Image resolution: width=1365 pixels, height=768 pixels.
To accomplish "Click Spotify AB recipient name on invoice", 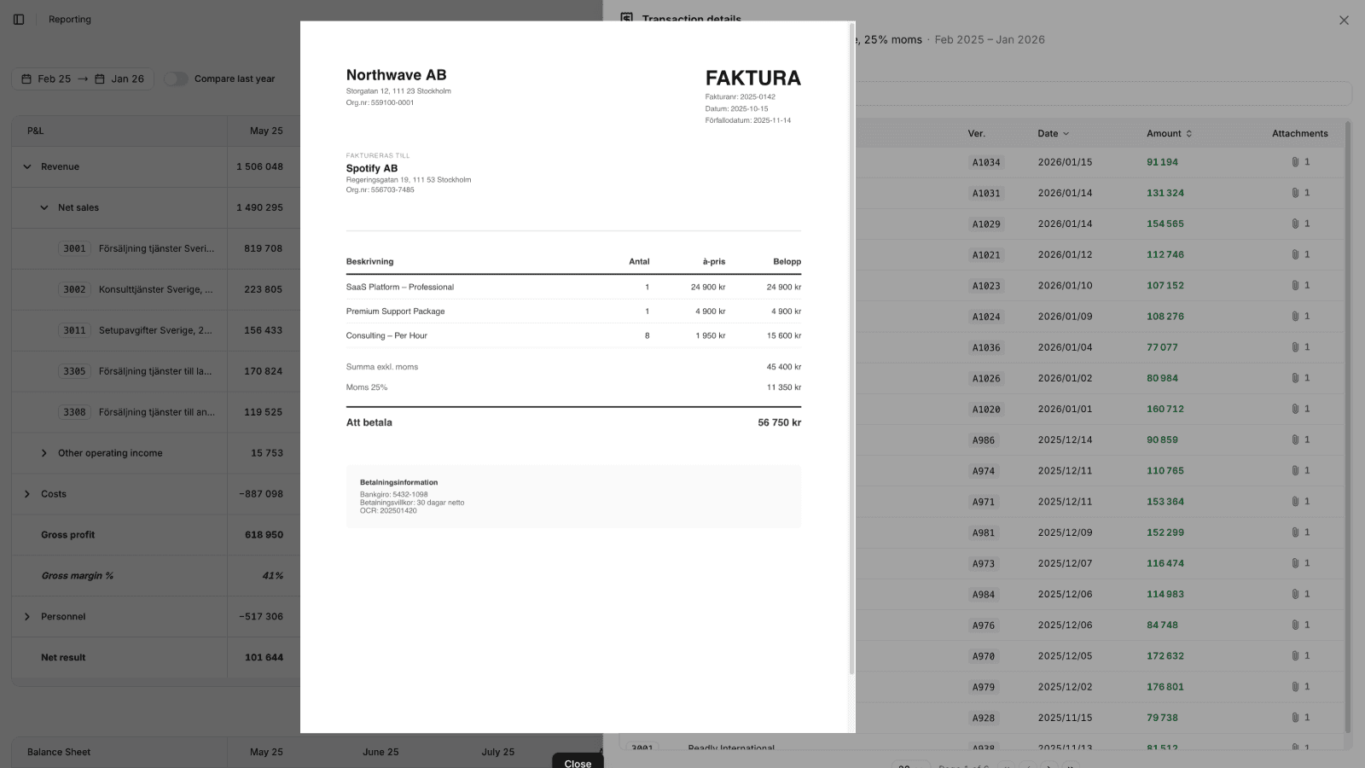I will pos(372,168).
